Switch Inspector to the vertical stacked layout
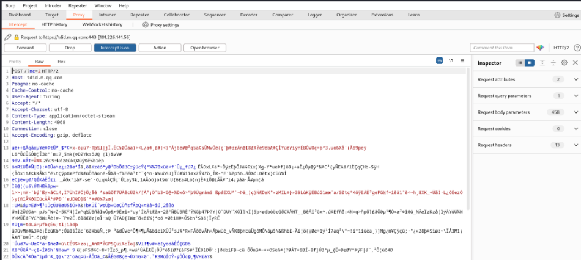Screen dimensions: 581x260 click(x=520, y=63)
